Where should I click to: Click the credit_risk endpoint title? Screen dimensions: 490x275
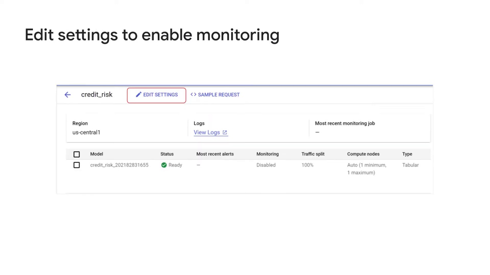[x=97, y=95]
